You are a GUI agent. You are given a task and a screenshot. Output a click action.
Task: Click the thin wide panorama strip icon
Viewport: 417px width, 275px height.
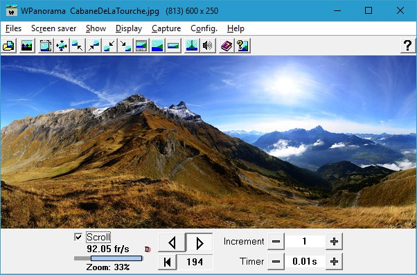point(173,46)
